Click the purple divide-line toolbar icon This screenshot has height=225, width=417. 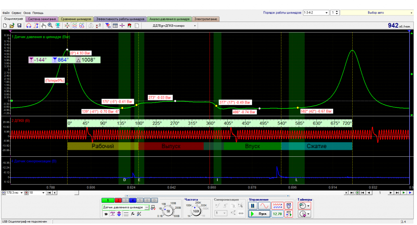click(x=122, y=26)
